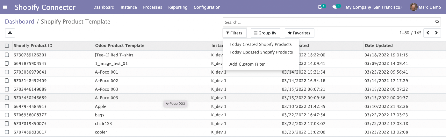Image resolution: width=446 pixels, height=137 pixels.
Task: Open the Group By dropdown
Action: pos(265,33)
